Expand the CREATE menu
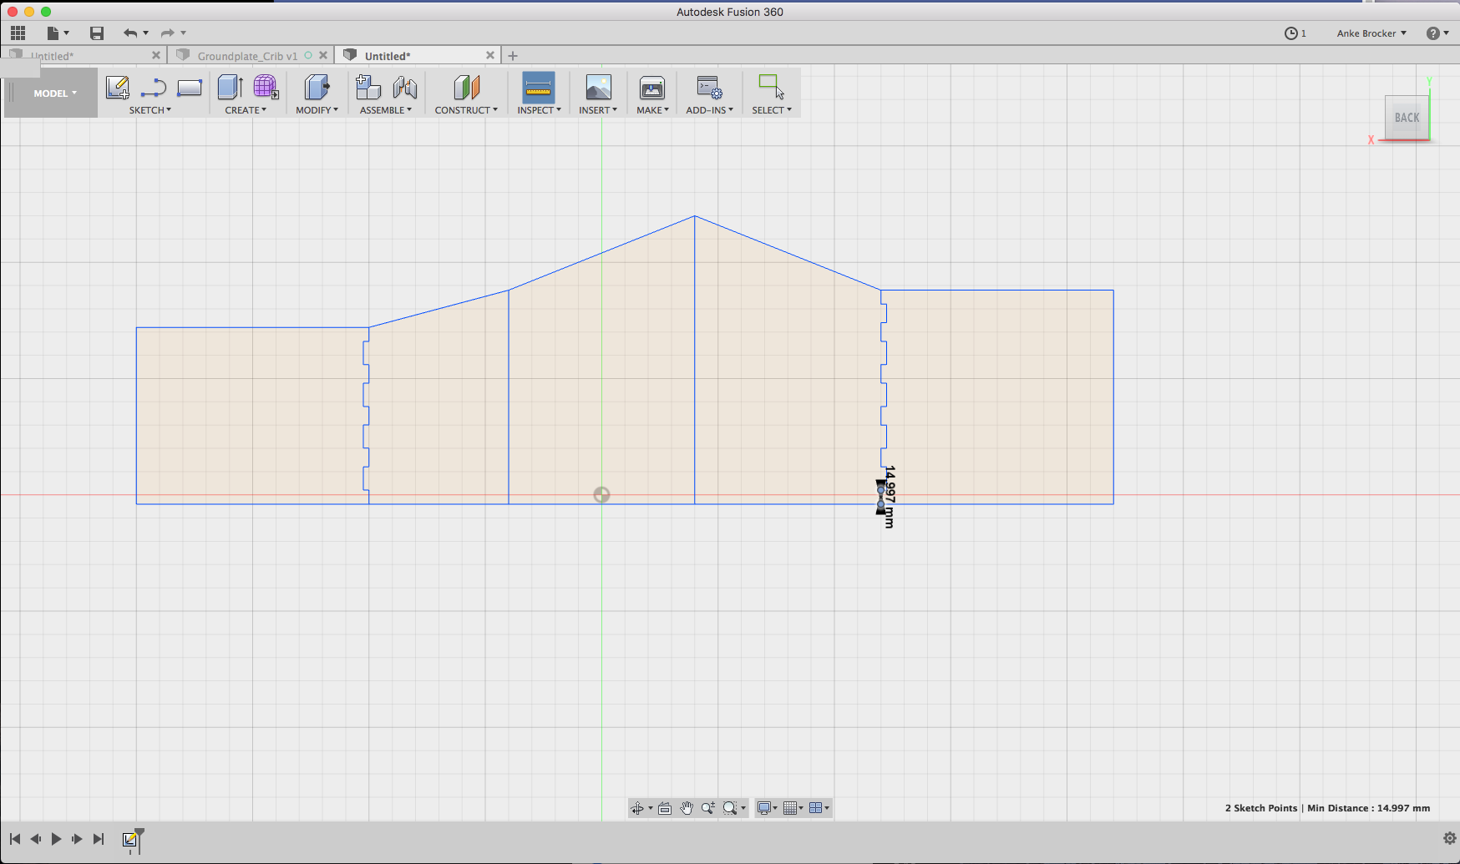This screenshot has height=864, width=1460. 246,110
